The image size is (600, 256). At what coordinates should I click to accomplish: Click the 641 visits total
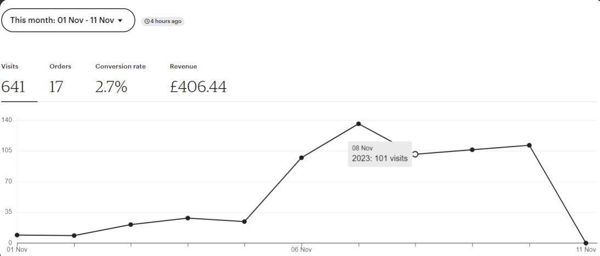(x=13, y=87)
